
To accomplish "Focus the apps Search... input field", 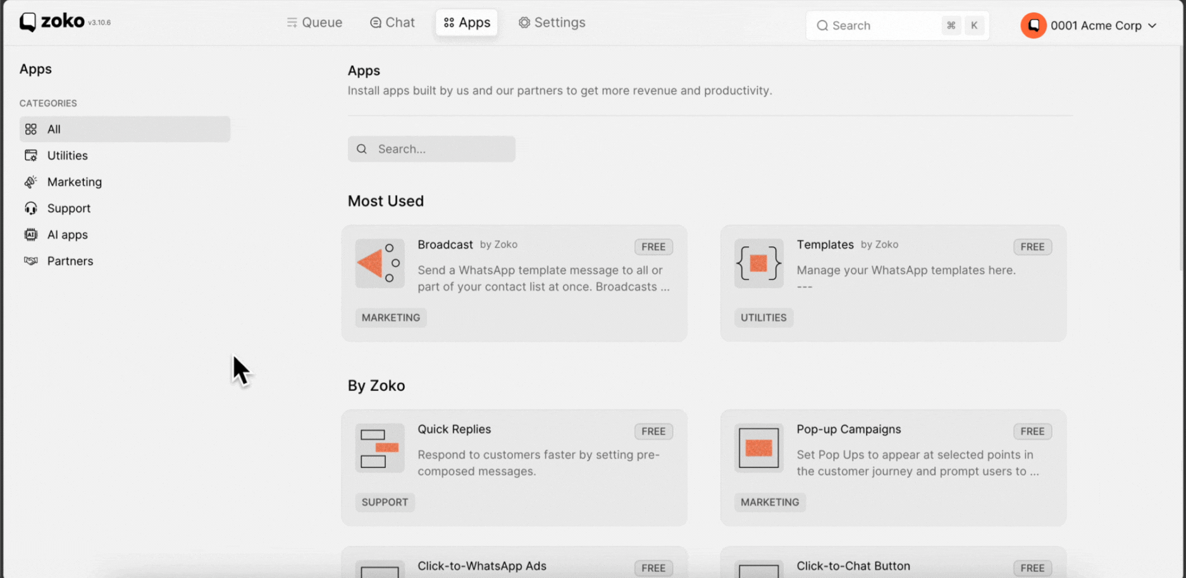I will coord(431,149).
